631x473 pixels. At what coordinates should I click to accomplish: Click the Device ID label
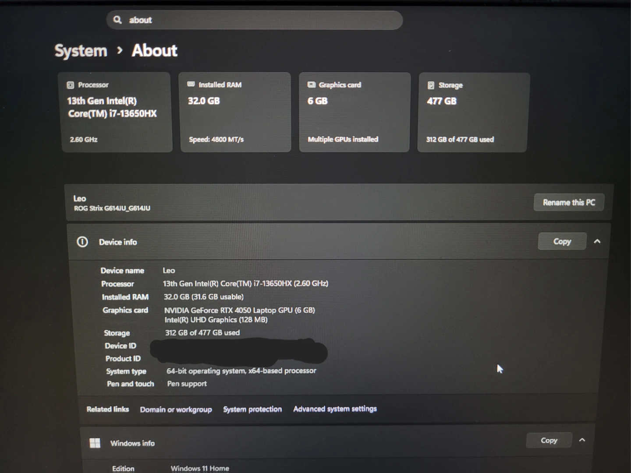(121, 346)
